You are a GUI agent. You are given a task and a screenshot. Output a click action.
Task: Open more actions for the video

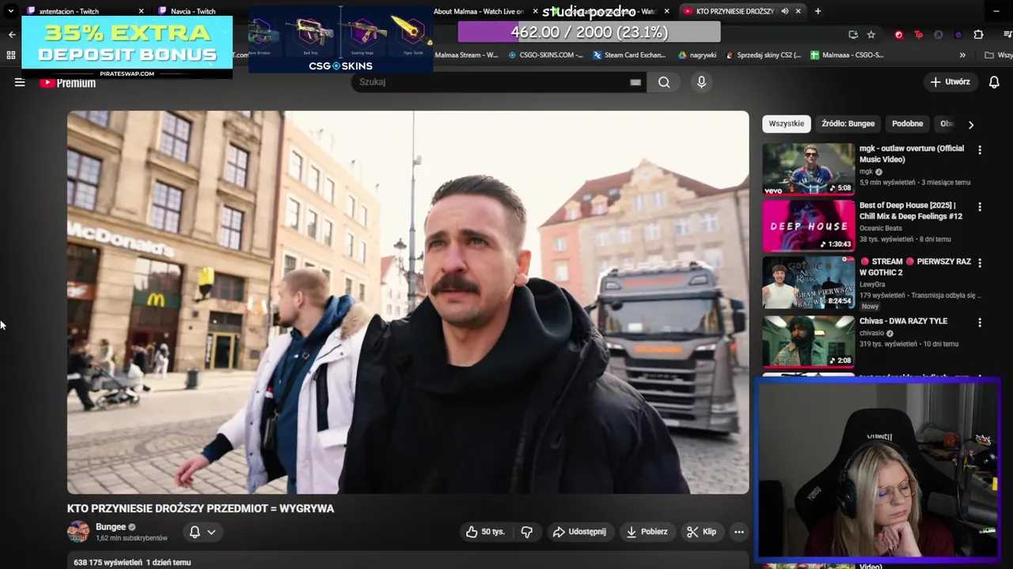coord(738,532)
